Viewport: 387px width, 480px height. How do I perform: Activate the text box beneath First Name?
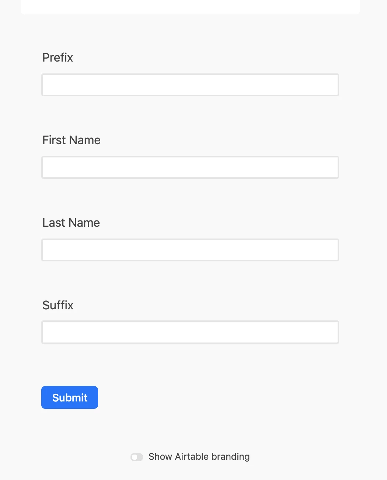[190, 167]
